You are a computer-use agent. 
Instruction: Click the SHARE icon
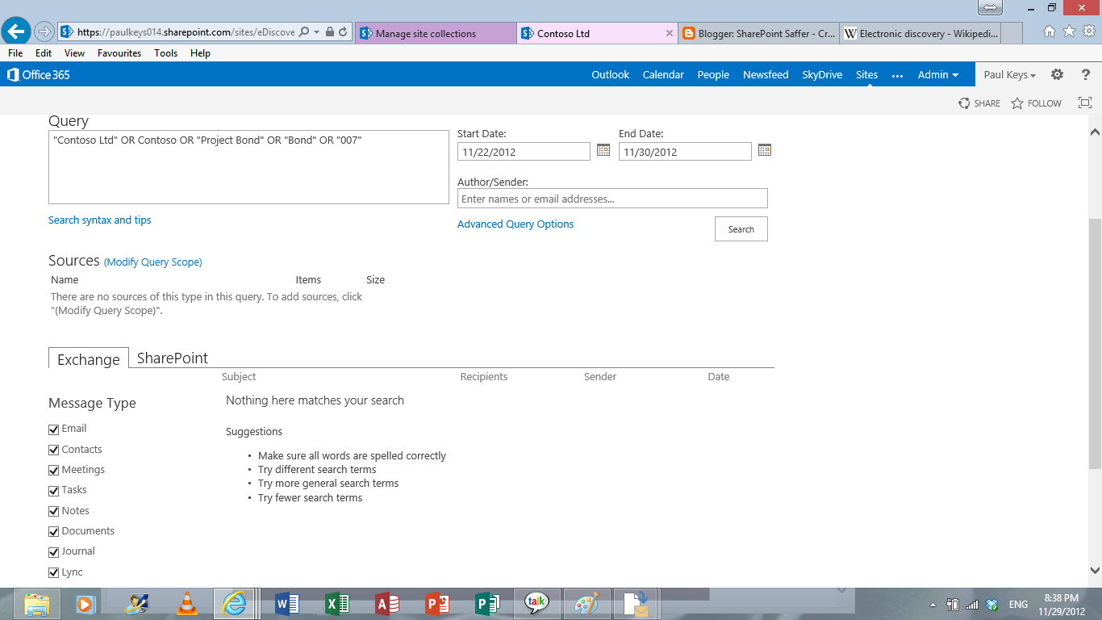click(x=979, y=103)
